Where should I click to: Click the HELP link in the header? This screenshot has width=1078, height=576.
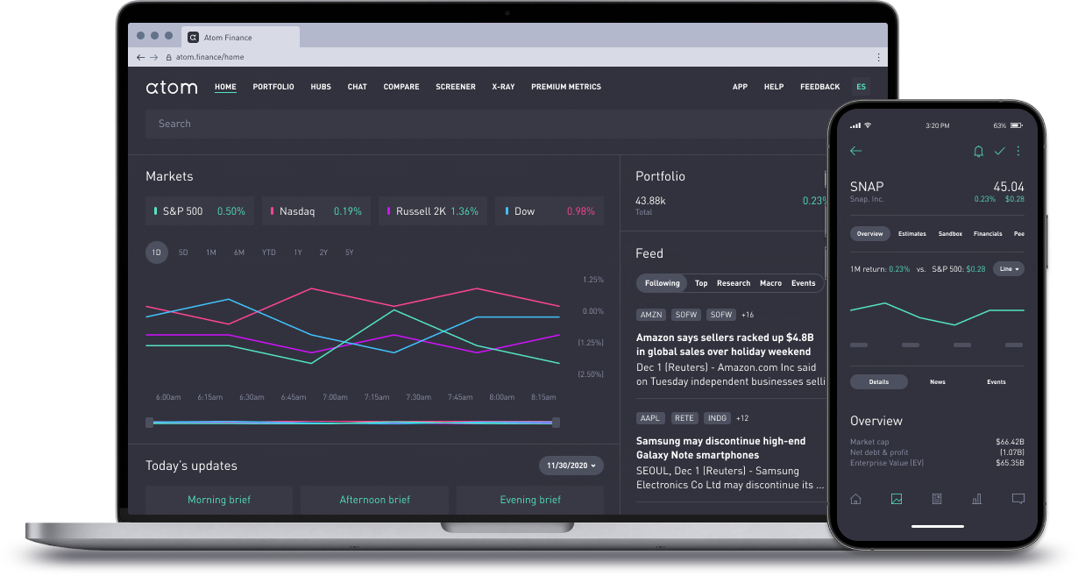pos(774,87)
